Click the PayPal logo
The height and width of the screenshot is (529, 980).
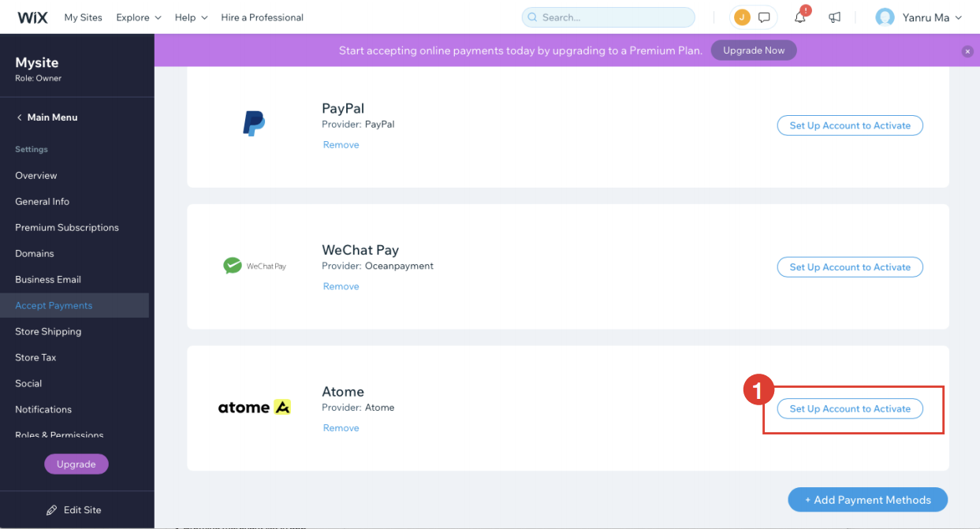255,122
